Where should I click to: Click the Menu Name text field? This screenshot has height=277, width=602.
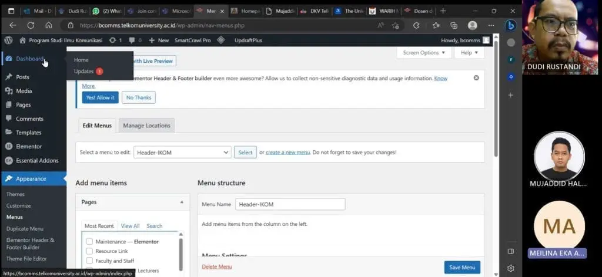pos(290,204)
